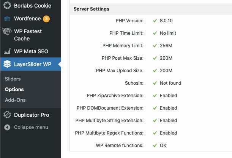Click the PHP Version label
Viewport: 232px width, 158px height.
(x=129, y=21)
